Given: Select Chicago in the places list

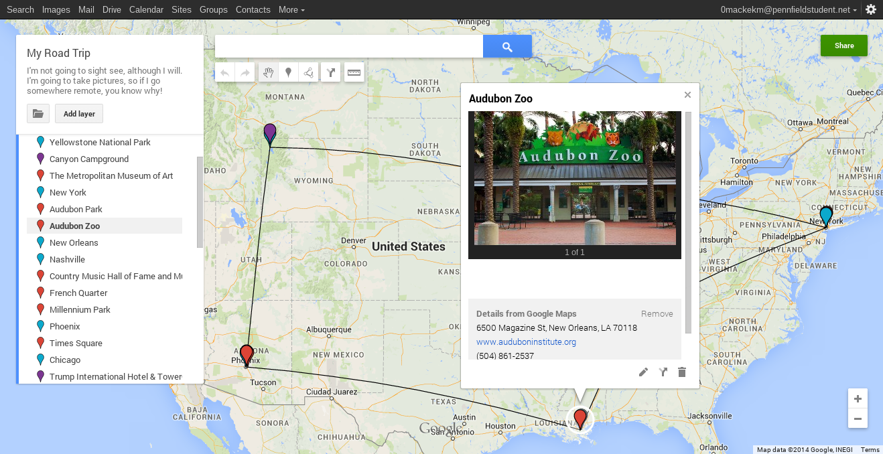Looking at the screenshot, I should coord(65,360).
